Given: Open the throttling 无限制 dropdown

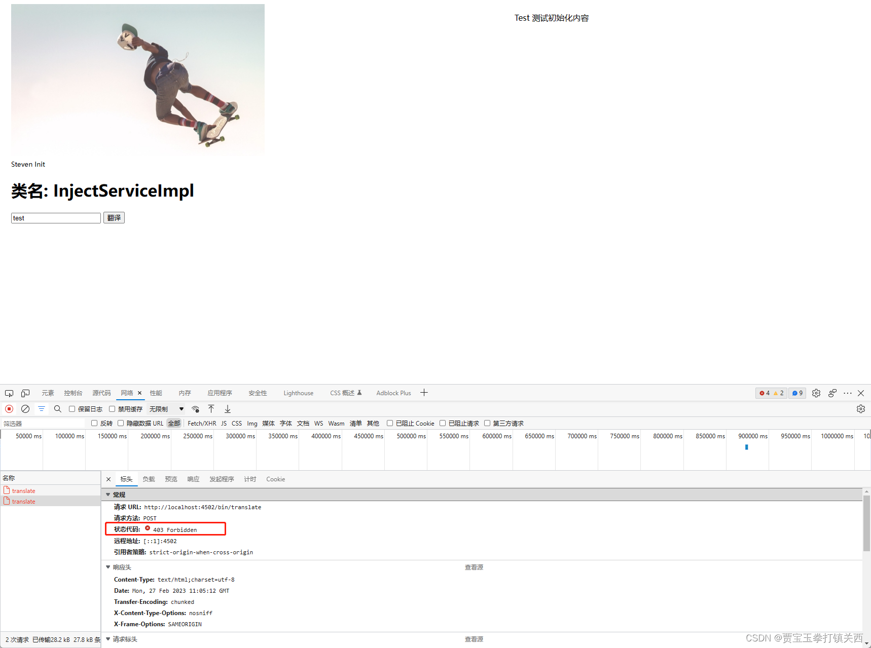Looking at the screenshot, I should pos(166,409).
